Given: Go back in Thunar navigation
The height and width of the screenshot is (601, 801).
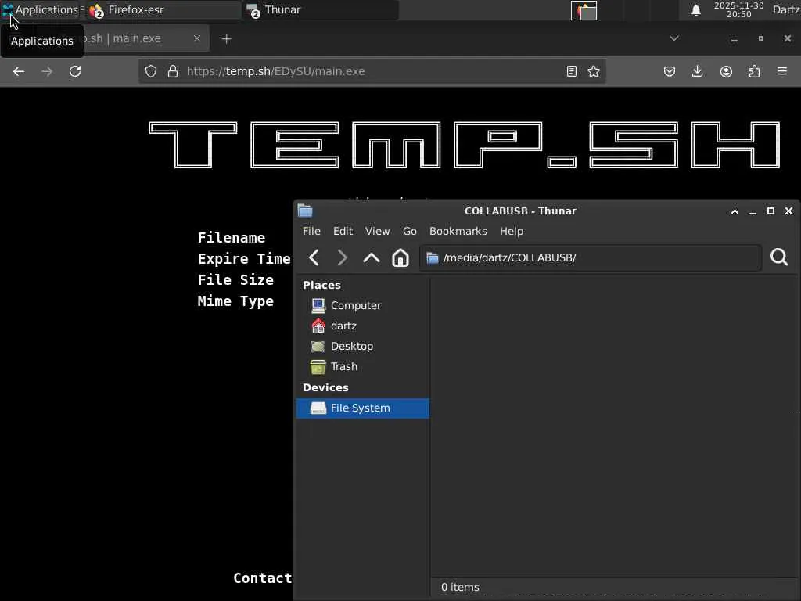Looking at the screenshot, I should coord(314,257).
